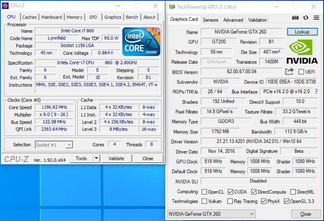
Task: Toggle the CUDA checkbox
Action: coord(230,192)
